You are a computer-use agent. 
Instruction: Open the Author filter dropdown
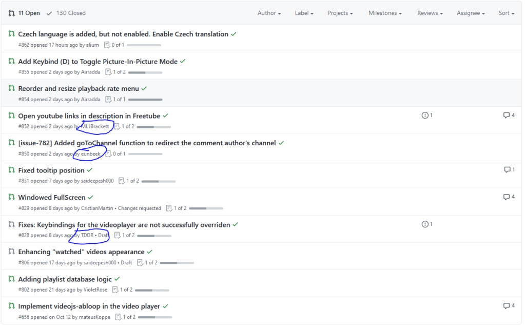tap(269, 13)
